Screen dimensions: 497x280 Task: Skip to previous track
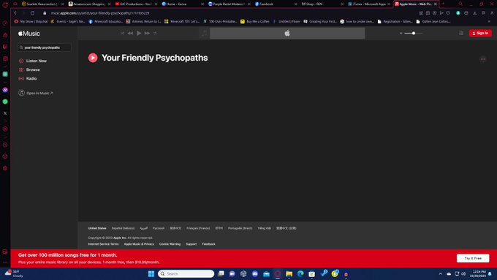(x=130, y=34)
